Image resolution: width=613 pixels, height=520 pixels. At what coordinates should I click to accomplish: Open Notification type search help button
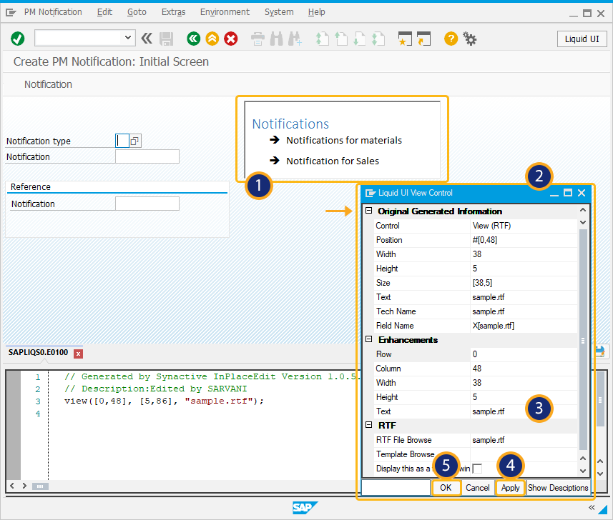click(135, 141)
